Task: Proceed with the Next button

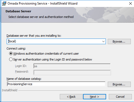Action: tap(95, 97)
